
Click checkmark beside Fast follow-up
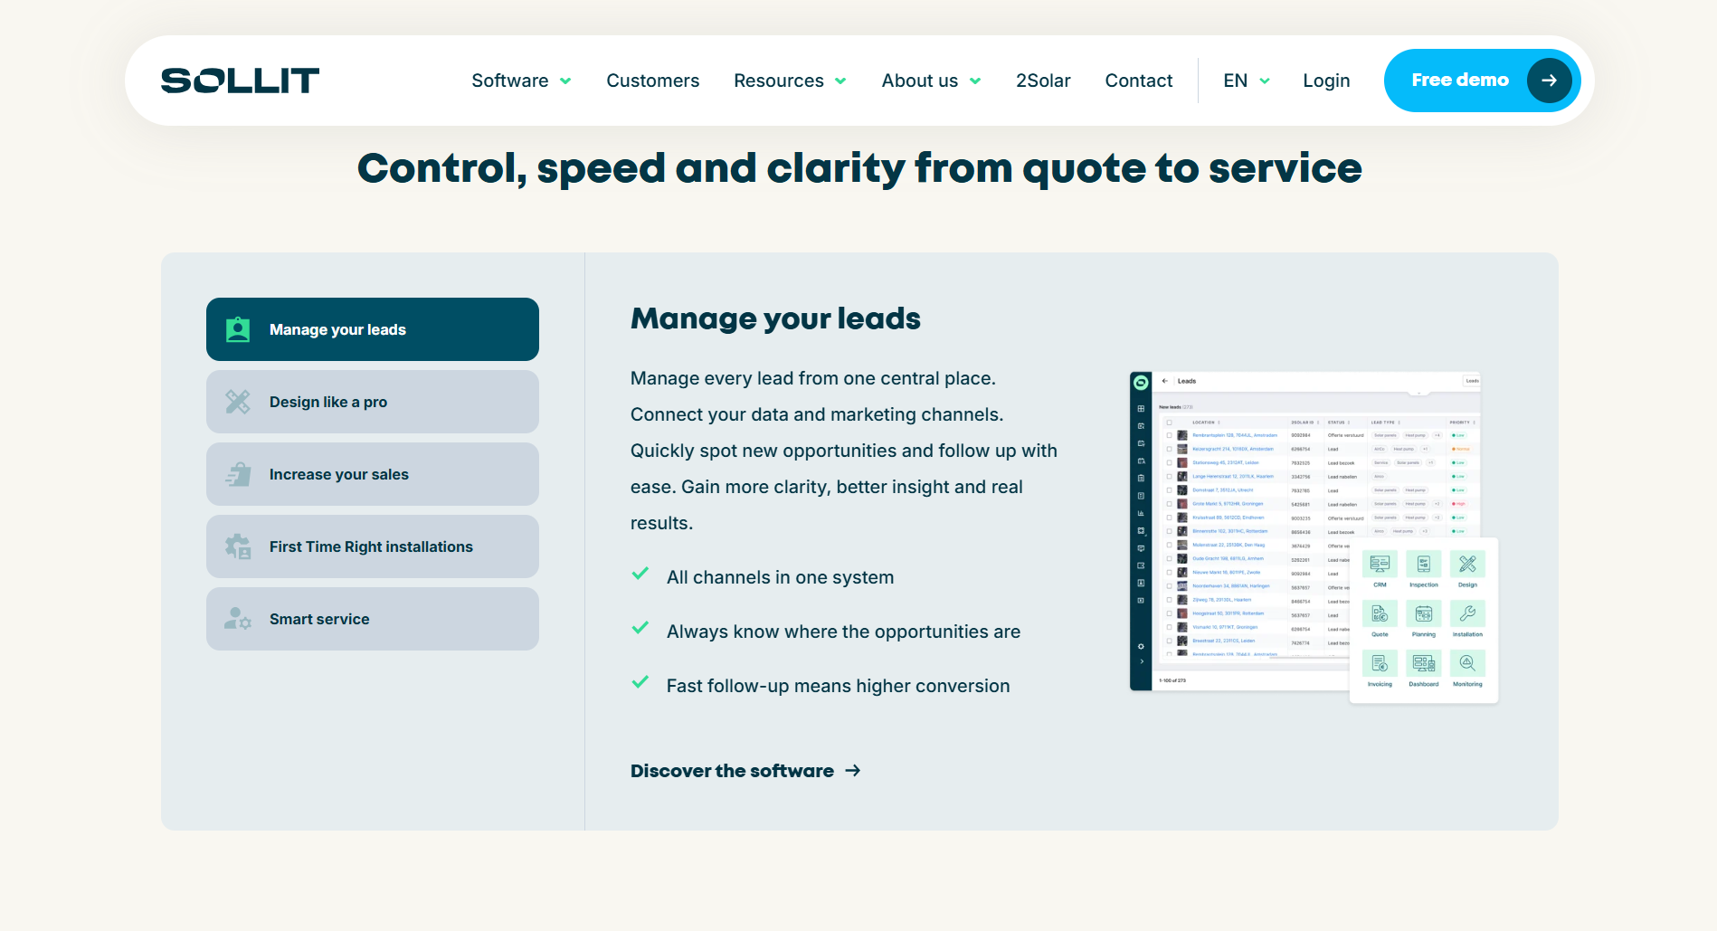pos(640,682)
